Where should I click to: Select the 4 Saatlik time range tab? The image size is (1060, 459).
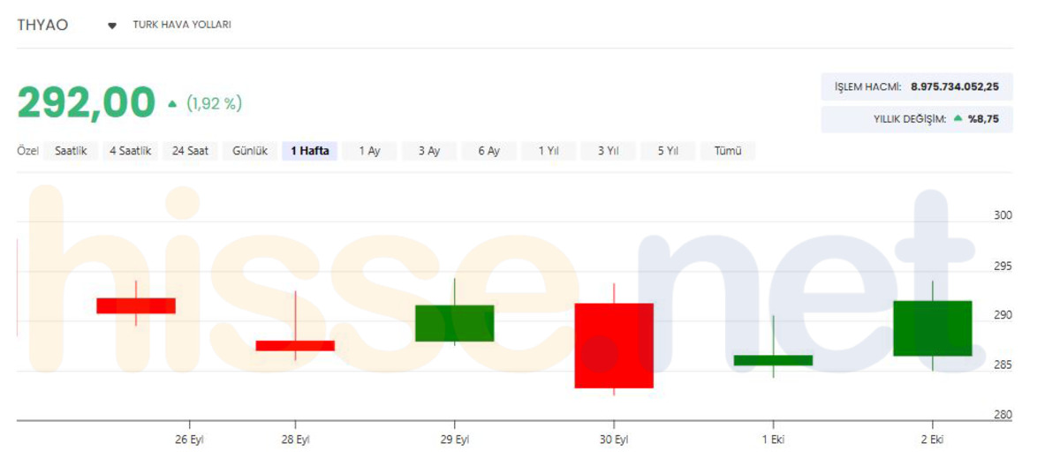point(130,151)
